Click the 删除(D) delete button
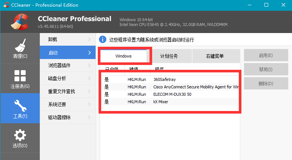Image resolution: width=292 pixels, height=160 pixels. pos(266,84)
